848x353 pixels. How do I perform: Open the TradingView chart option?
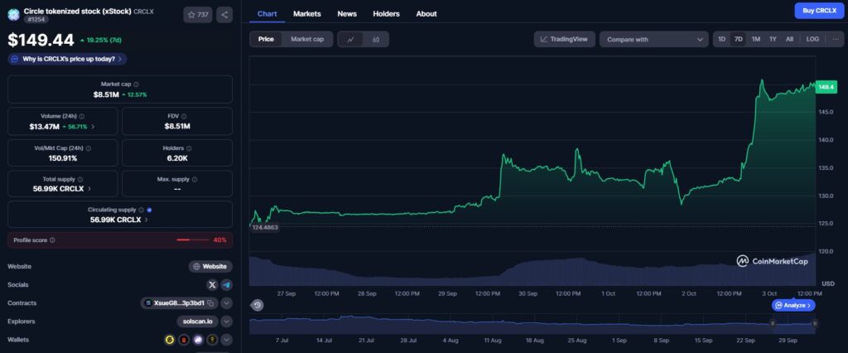(565, 39)
